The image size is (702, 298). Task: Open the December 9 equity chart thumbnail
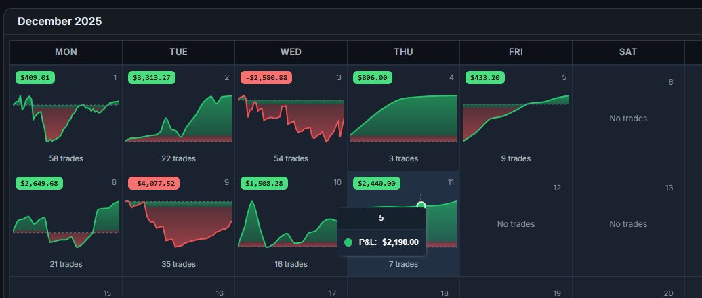pos(179,223)
